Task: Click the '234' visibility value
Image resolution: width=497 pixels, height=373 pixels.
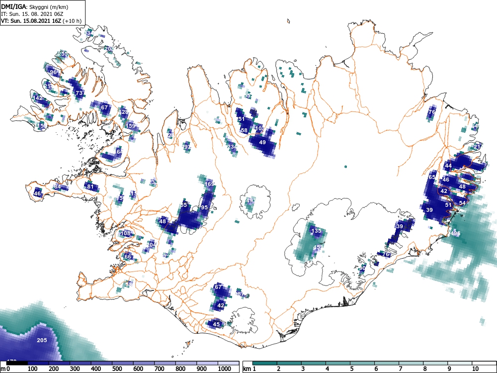Action: click(232, 147)
